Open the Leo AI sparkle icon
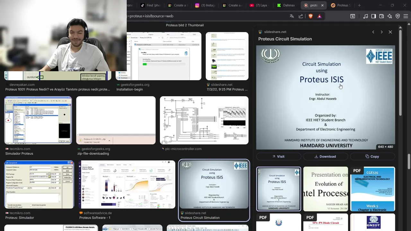Screen dimensions: 411x231 point(389,16)
